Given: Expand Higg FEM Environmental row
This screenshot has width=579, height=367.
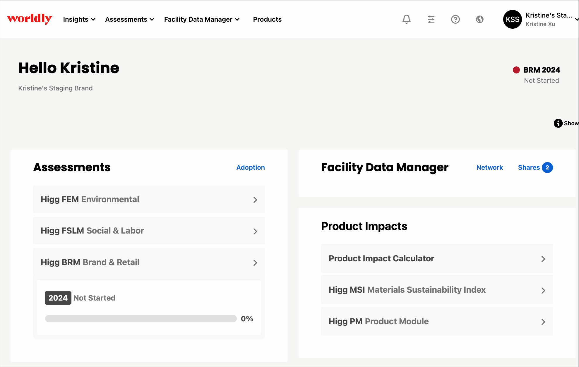Looking at the screenshot, I should point(149,199).
